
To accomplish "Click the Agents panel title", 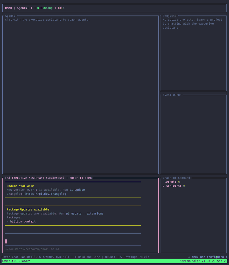I will point(10,16).
